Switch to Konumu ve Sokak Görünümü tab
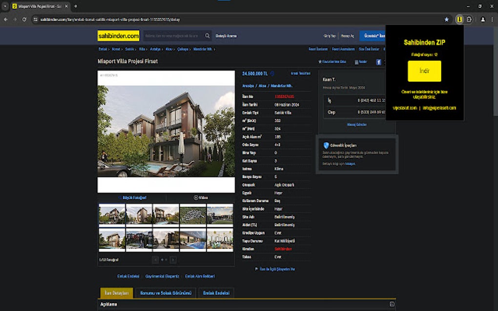The width and height of the screenshot is (498, 311). 166,293
